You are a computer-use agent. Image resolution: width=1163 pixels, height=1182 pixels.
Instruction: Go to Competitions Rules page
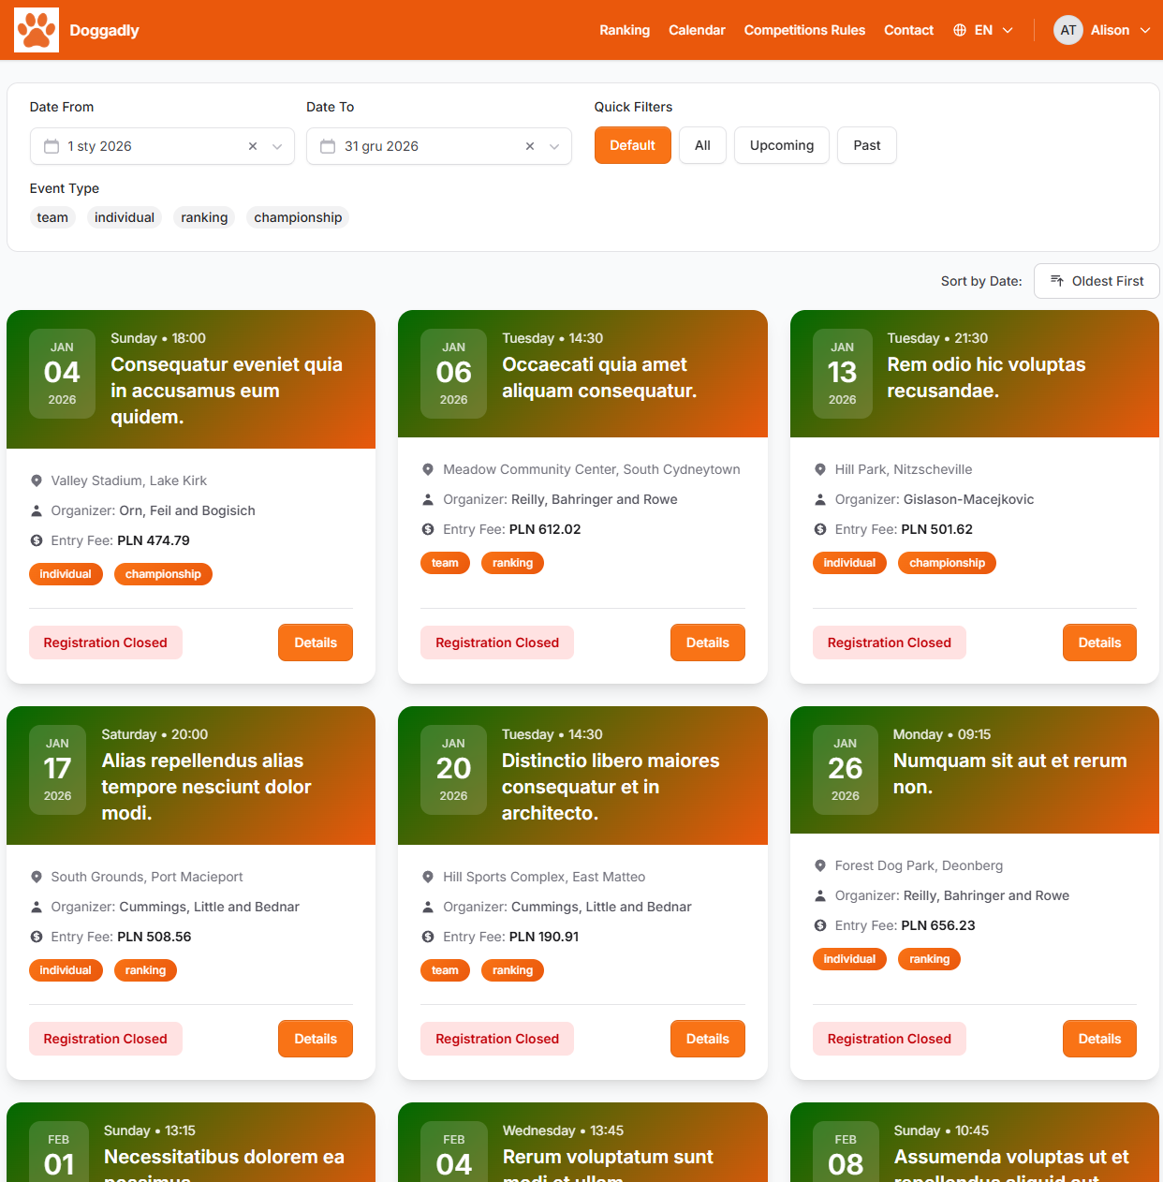pyautogui.click(x=804, y=30)
